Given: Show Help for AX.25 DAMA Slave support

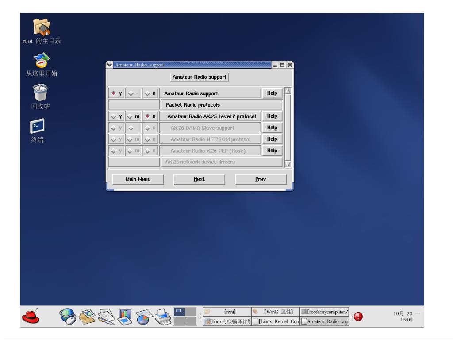Looking at the screenshot, I should [x=272, y=127].
